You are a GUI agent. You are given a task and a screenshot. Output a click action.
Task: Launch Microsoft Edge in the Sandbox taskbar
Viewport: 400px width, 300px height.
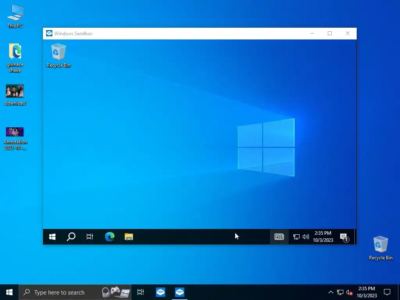(x=110, y=237)
